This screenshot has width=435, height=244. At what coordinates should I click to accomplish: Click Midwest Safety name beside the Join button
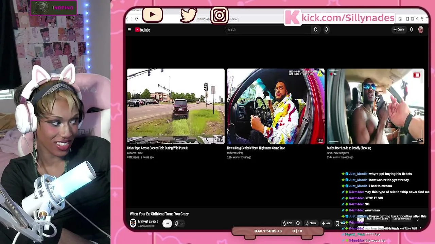(147, 221)
